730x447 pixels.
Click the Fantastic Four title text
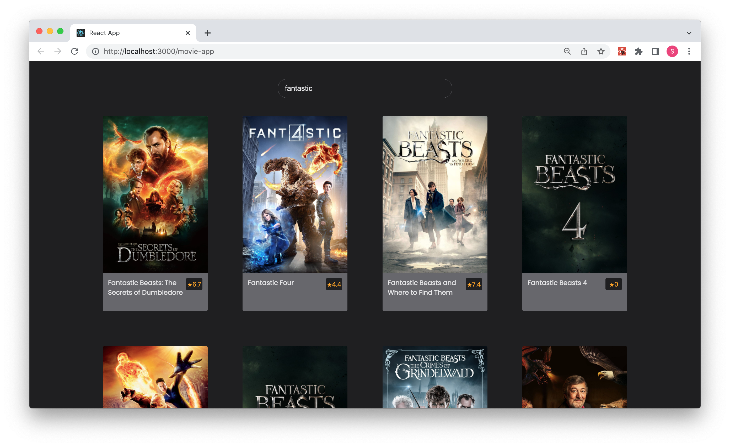[x=271, y=283]
